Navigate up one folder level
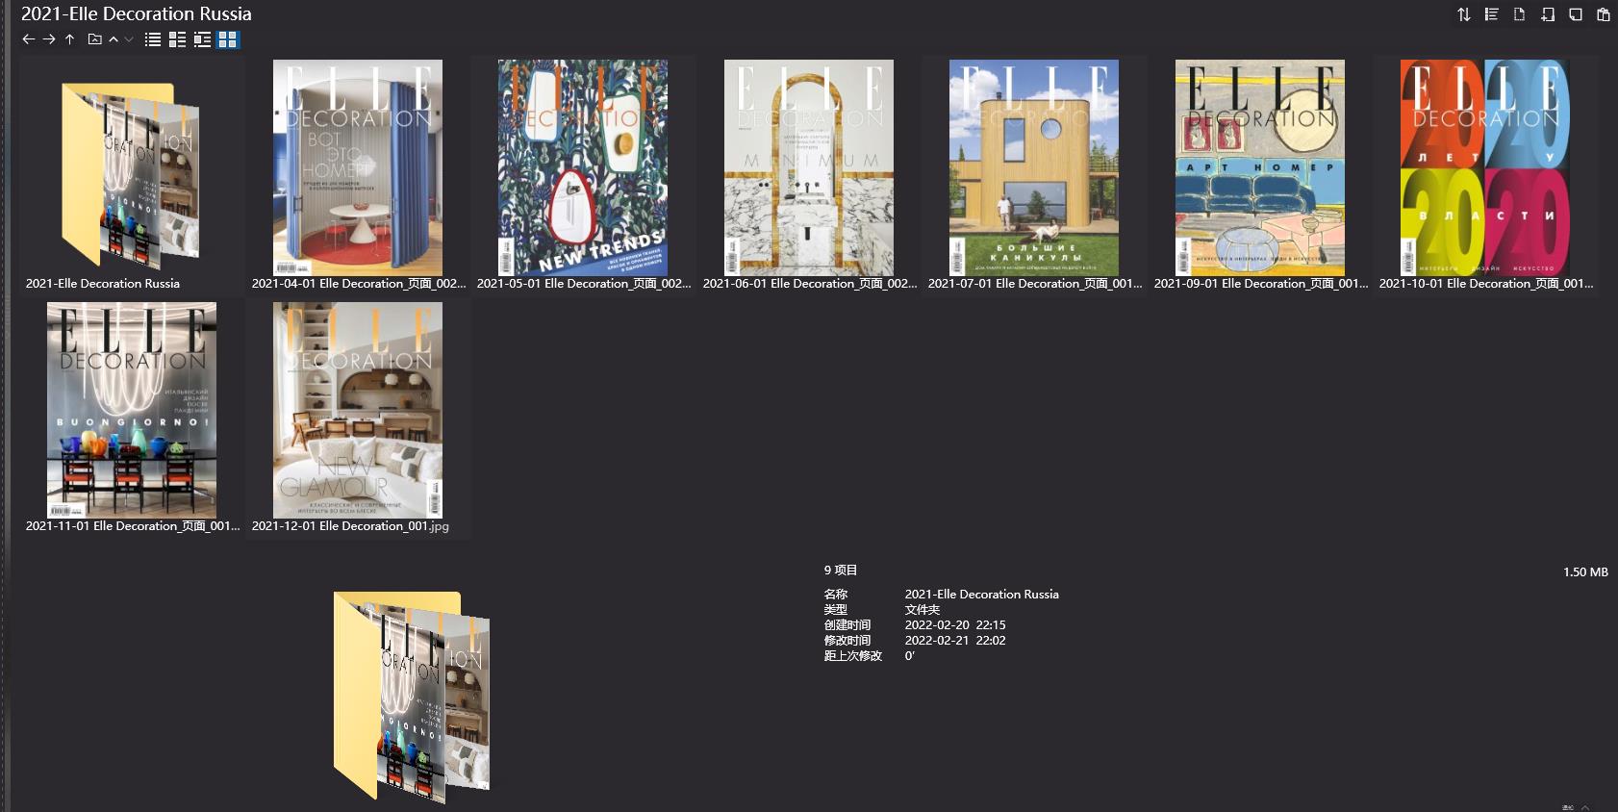This screenshot has width=1618, height=812. pos(69,39)
